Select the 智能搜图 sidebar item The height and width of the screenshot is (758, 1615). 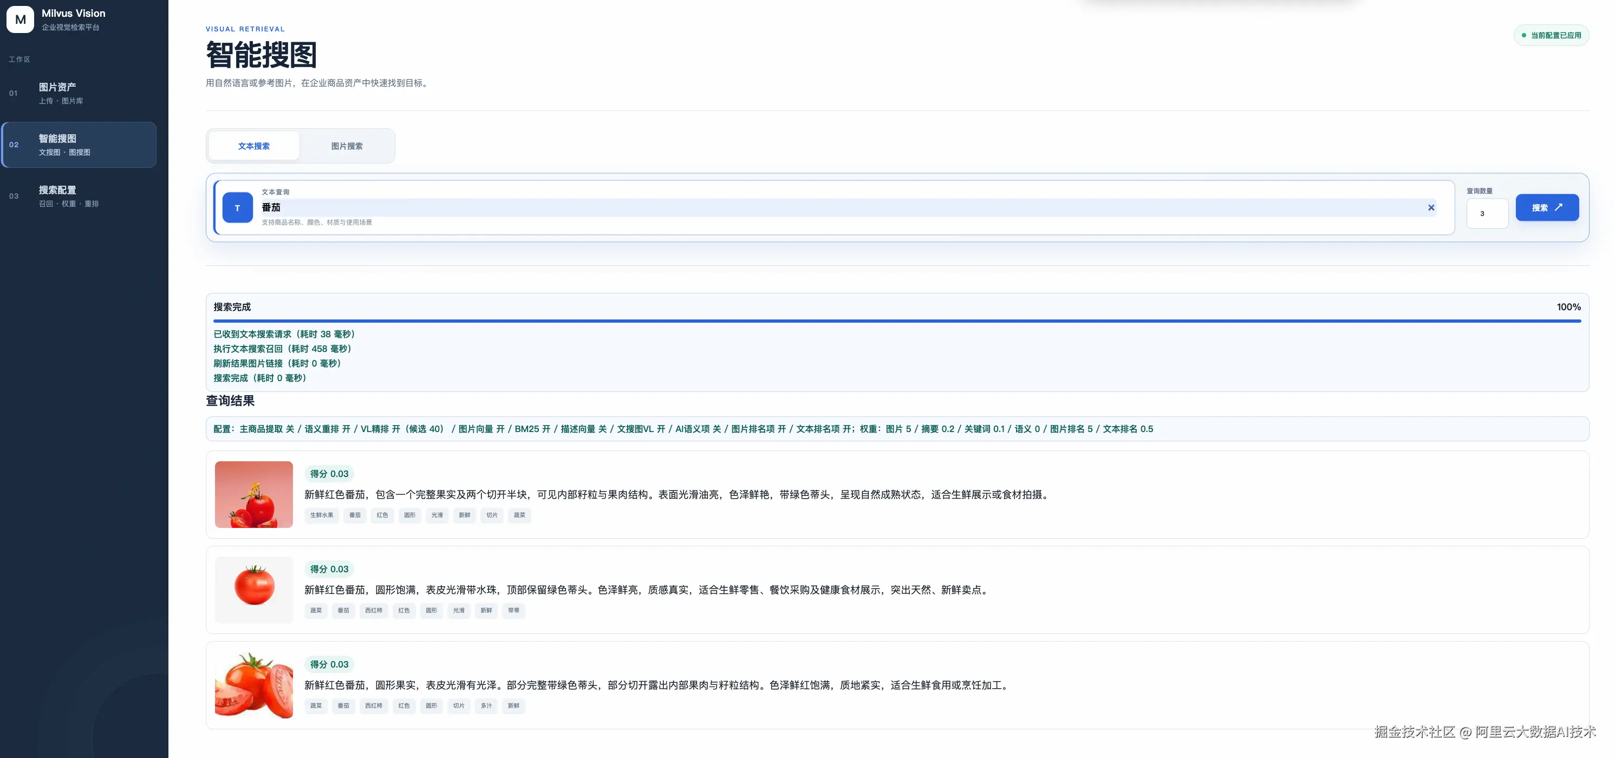(x=79, y=144)
